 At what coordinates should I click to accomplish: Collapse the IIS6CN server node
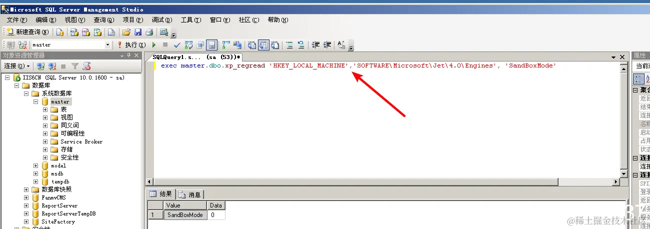click(x=7, y=77)
